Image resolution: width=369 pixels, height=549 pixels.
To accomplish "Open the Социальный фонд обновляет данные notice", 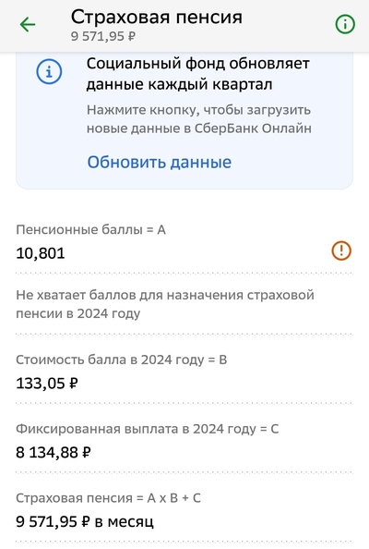I will coord(197,74).
